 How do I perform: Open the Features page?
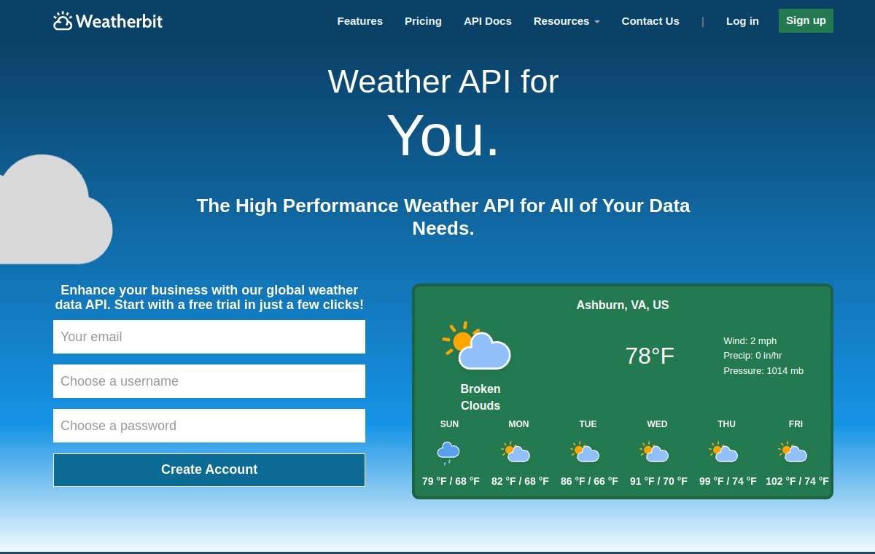pyautogui.click(x=360, y=21)
